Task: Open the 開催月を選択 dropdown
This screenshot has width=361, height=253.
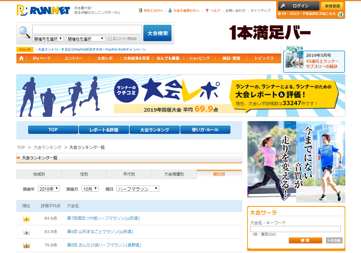Action: click(48, 39)
